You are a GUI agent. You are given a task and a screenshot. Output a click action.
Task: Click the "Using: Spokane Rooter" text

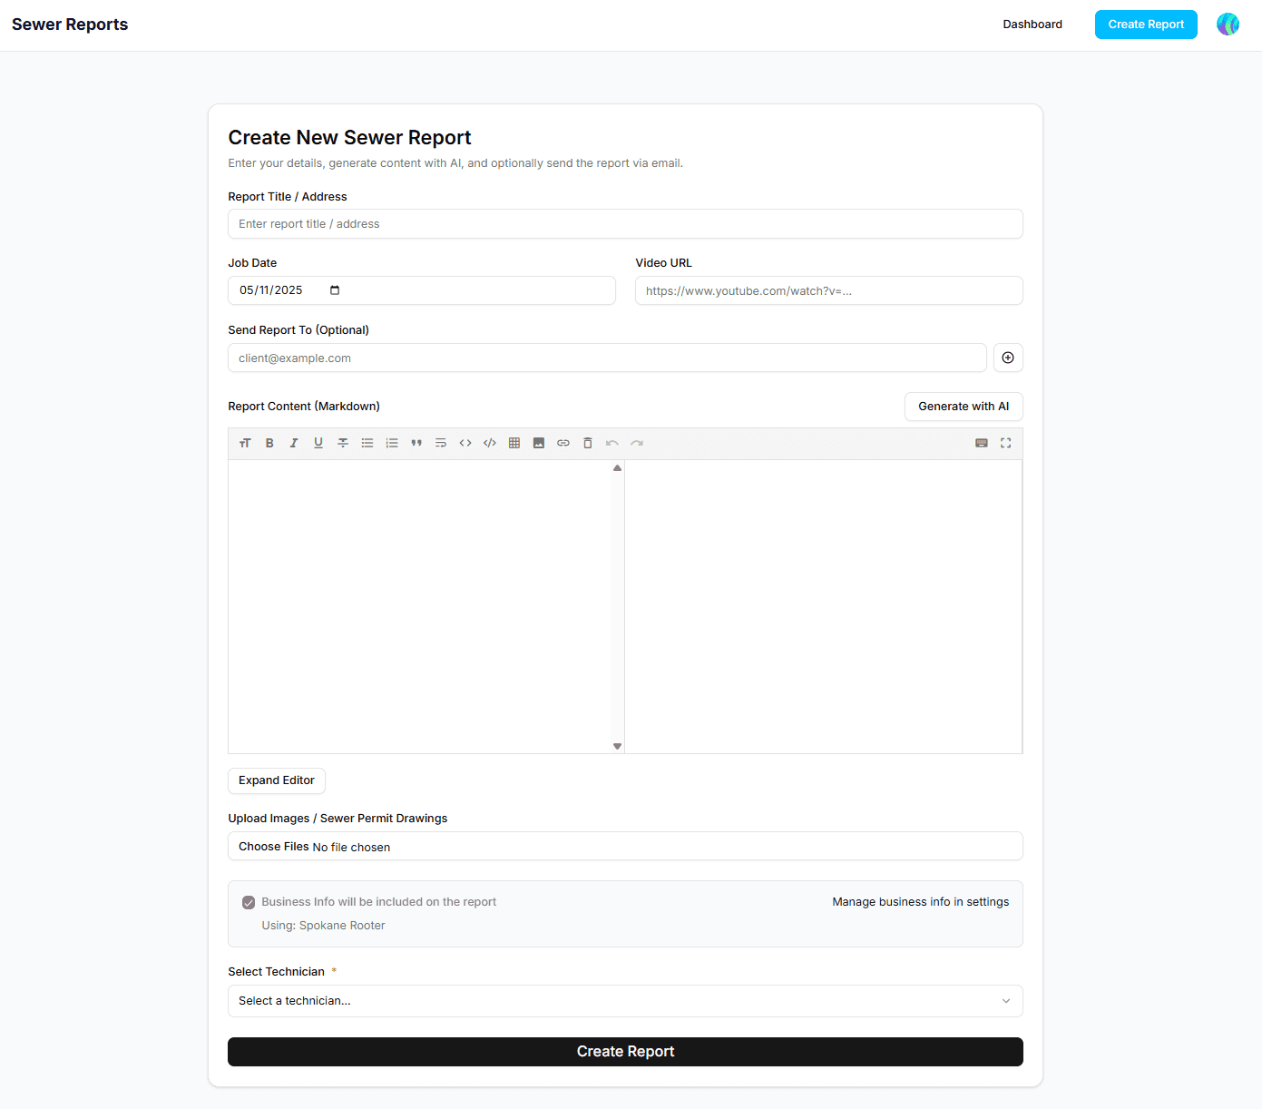tap(323, 926)
